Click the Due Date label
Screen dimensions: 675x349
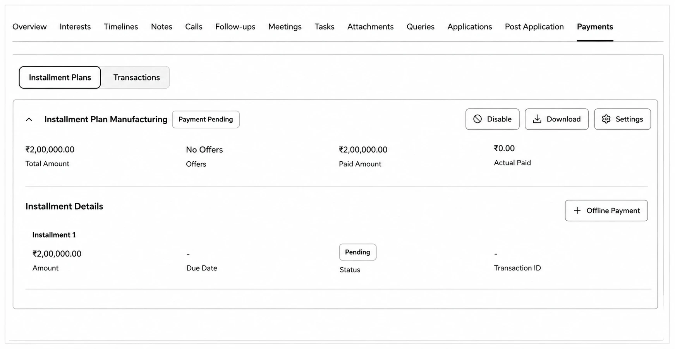(202, 268)
